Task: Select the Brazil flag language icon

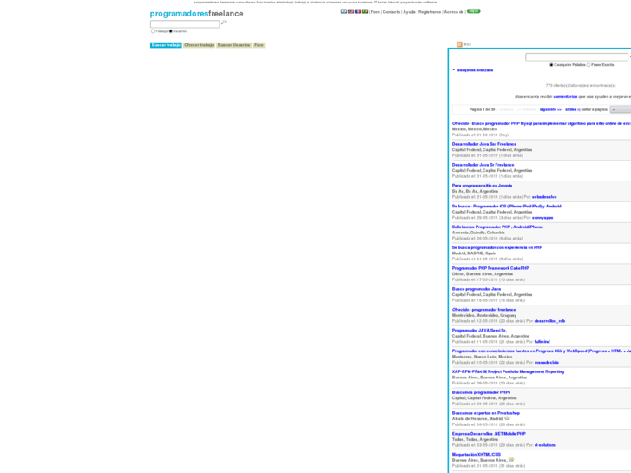Action: click(365, 11)
